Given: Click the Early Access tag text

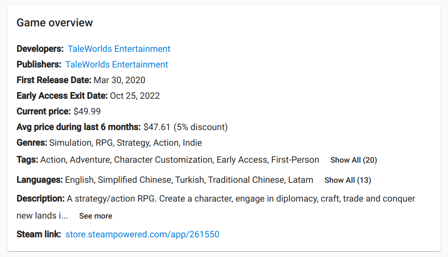Looking at the screenshot, I should 242,160.
